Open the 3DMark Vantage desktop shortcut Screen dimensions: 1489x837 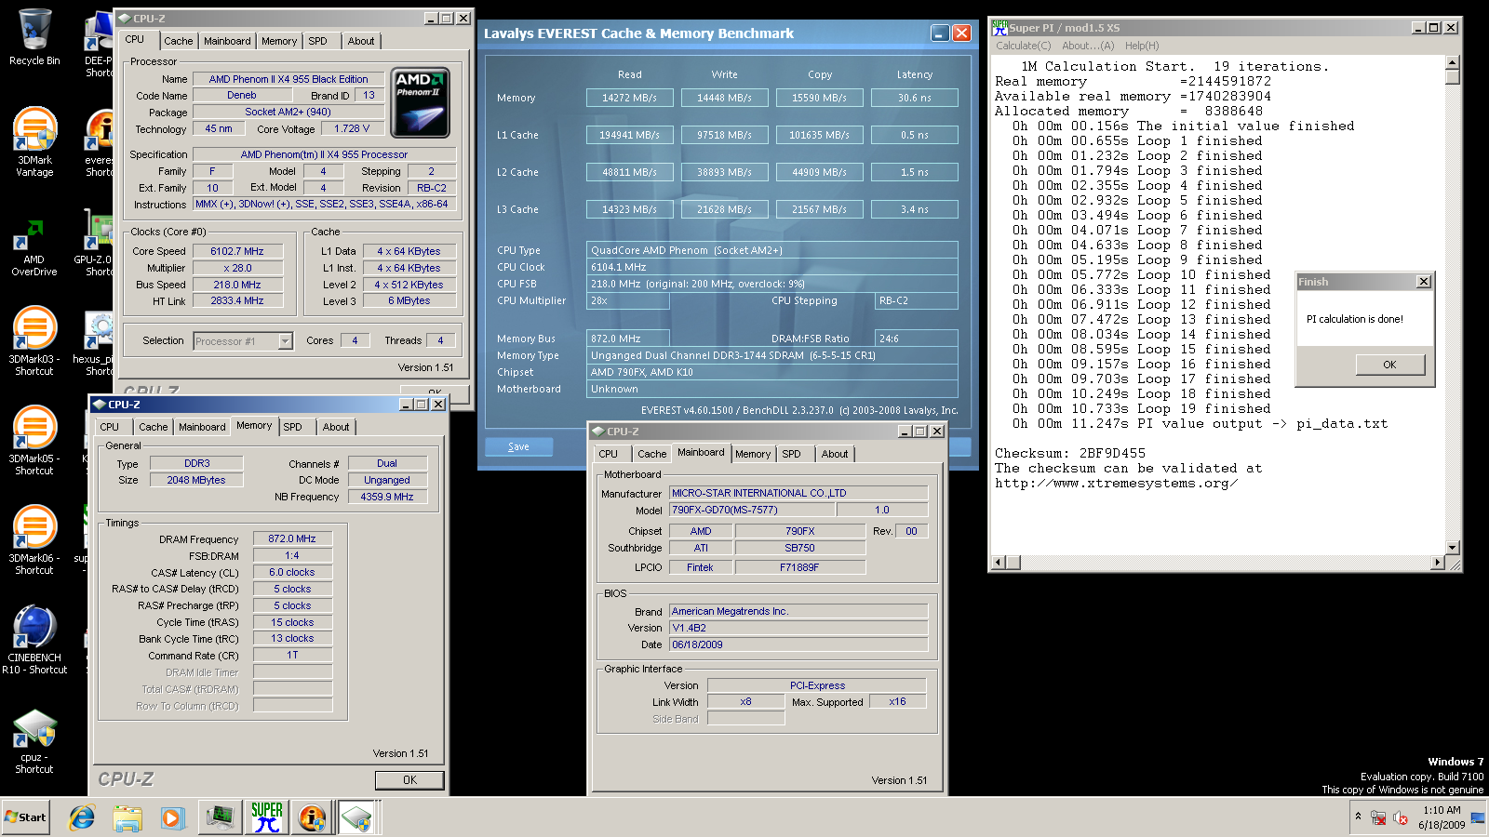34,141
